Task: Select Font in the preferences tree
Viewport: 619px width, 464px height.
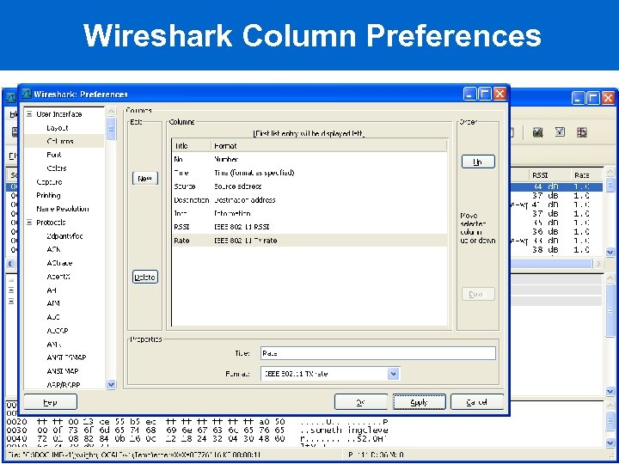Action: pos(53,155)
